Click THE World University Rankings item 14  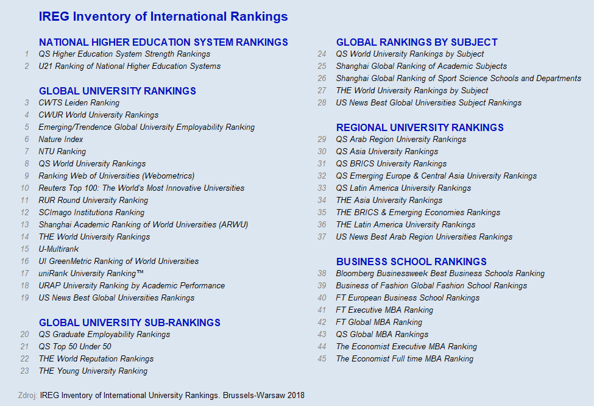click(94, 237)
